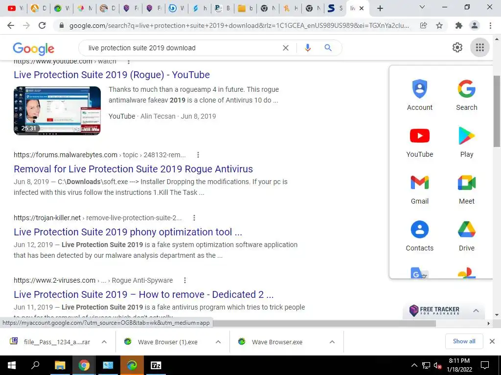Image resolution: width=501 pixels, height=375 pixels.
Task: Open the taskbar clock showing 8:11 PM
Action: (459, 365)
